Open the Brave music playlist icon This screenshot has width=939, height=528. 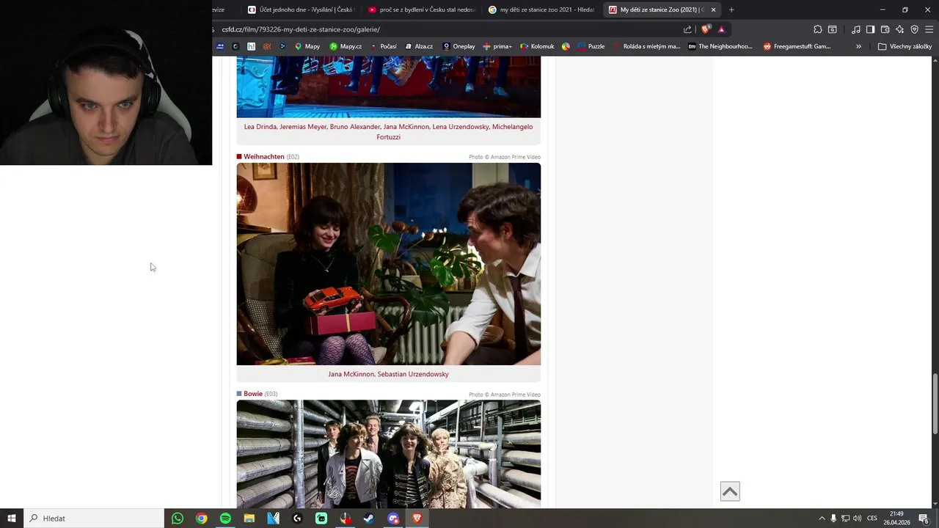[x=856, y=29]
